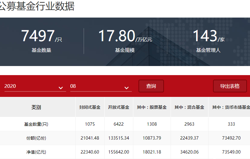Viewport: 250px width, 159px height.
Task: Select the 其中：混合基金 column header
Action: click(x=189, y=107)
